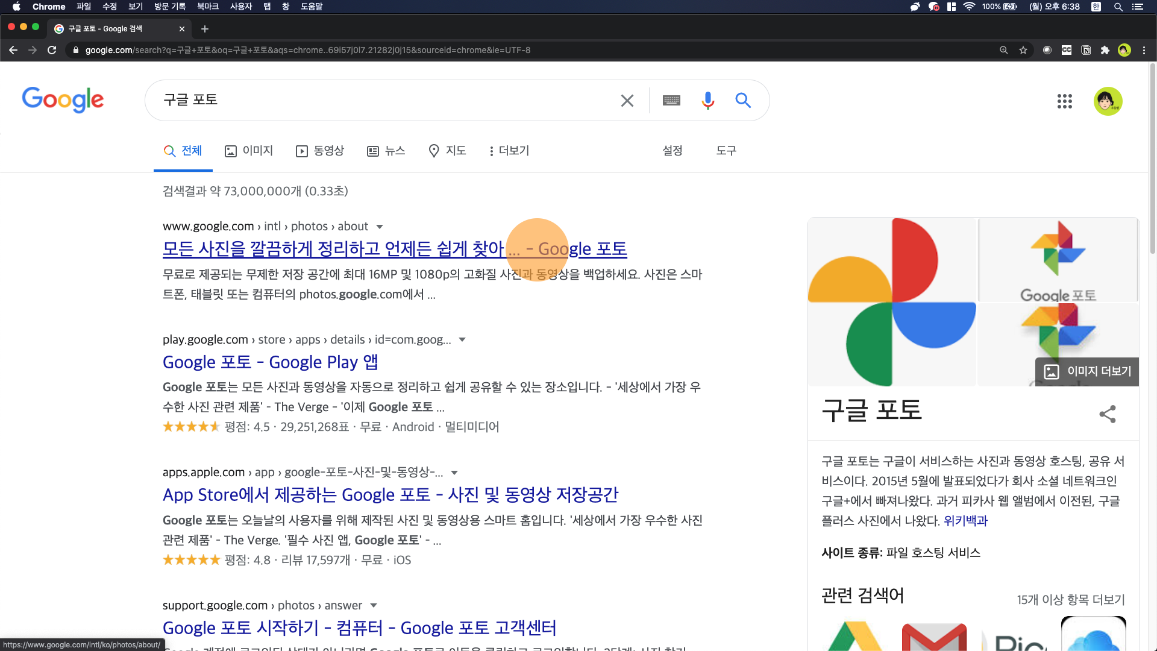This screenshot has height=651, width=1157.
Task: Open Google 포토 - Google Play 앱 link
Action: pyautogui.click(x=270, y=362)
